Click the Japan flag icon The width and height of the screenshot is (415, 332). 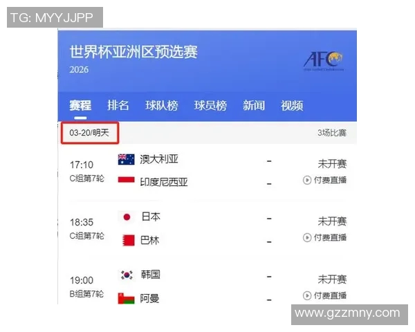click(127, 217)
